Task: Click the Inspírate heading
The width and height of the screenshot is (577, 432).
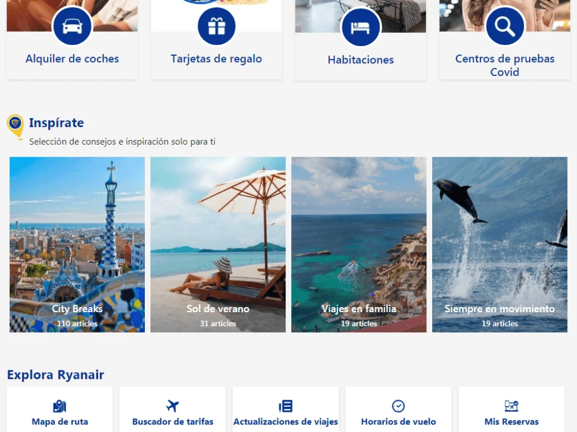Action: (57, 123)
